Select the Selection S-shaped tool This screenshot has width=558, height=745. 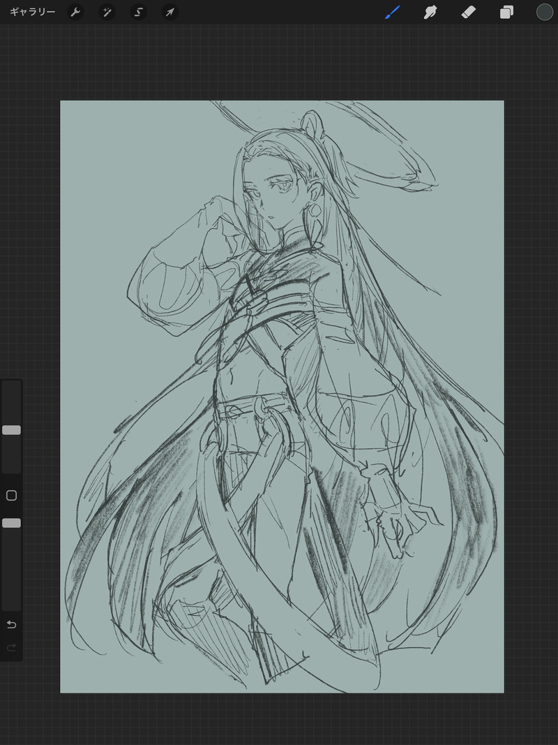pos(139,12)
